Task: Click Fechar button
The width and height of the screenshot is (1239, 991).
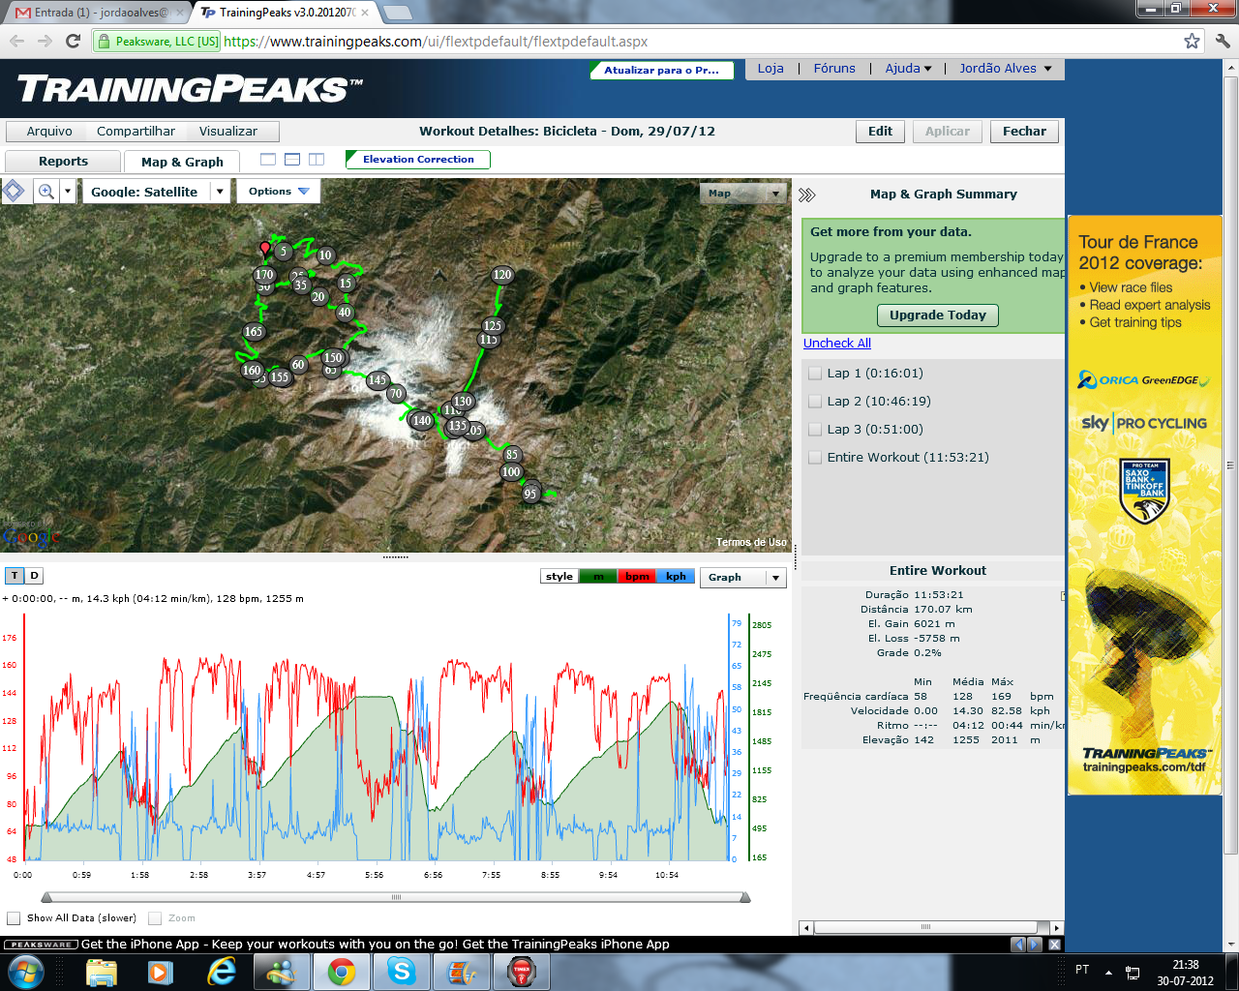Action: [1024, 132]
